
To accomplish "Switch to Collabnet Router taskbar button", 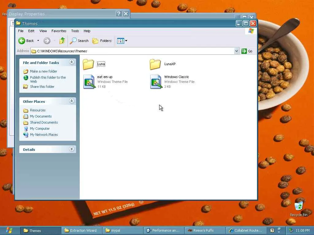I will pos(246,230).
